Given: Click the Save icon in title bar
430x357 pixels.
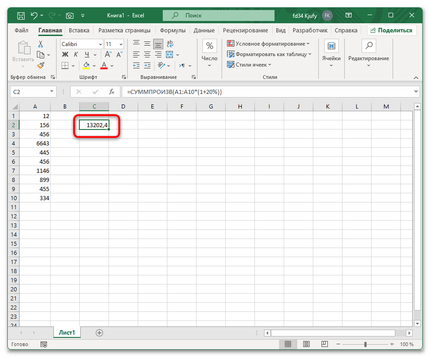Looking at the screenshot, I should tap(21, 16).
